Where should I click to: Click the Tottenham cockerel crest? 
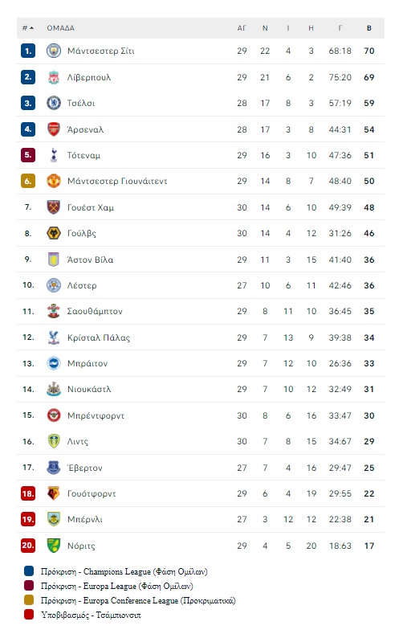(x=54, y=155)
